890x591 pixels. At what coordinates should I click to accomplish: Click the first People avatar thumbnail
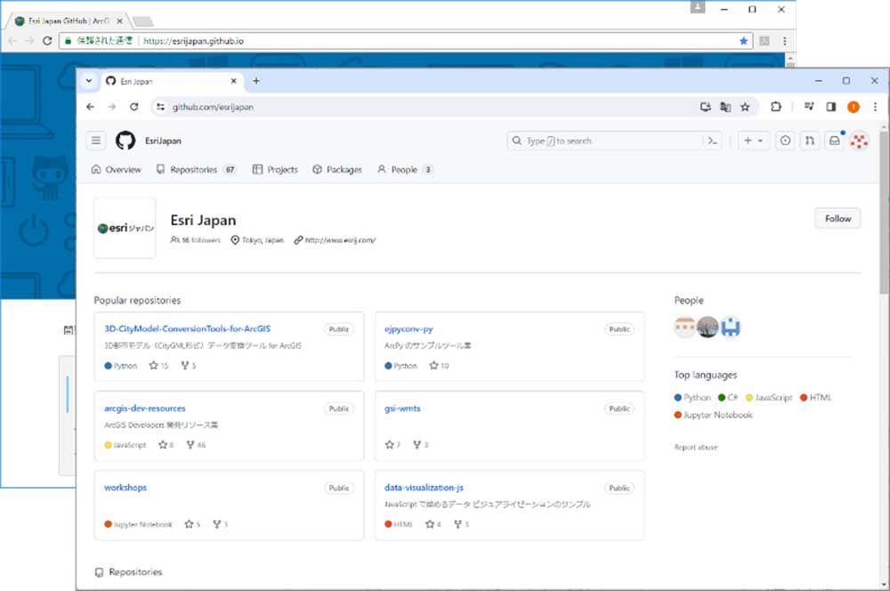684,327
